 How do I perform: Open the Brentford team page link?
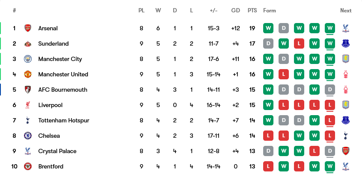point(50,166)
